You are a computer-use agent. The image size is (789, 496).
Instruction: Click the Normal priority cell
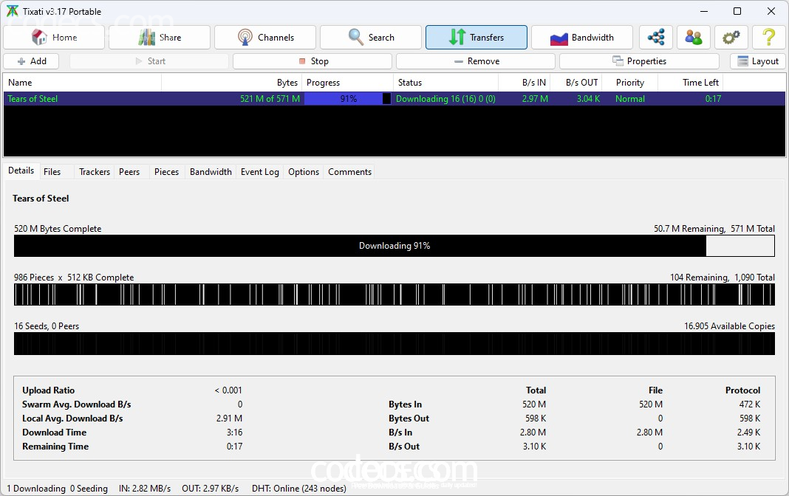tap(630, 98)
